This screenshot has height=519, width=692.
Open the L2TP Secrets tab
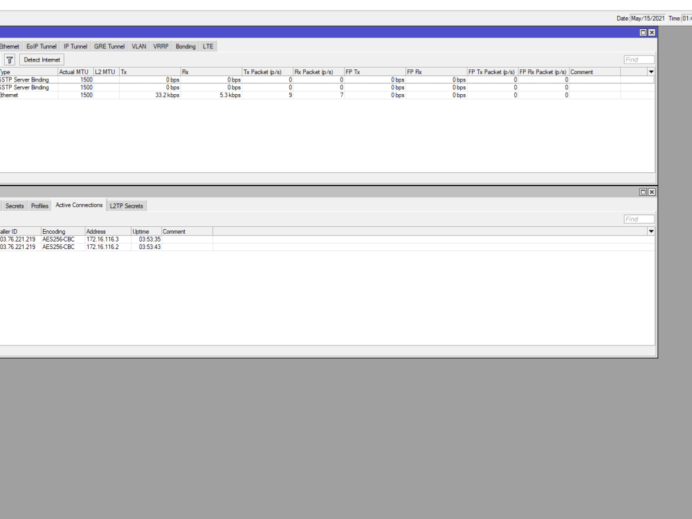click(x=126, y=206)
